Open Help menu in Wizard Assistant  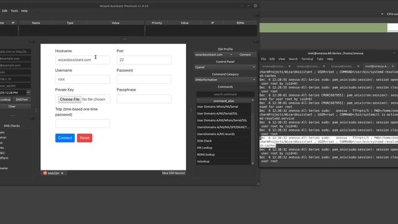[24, 11]
